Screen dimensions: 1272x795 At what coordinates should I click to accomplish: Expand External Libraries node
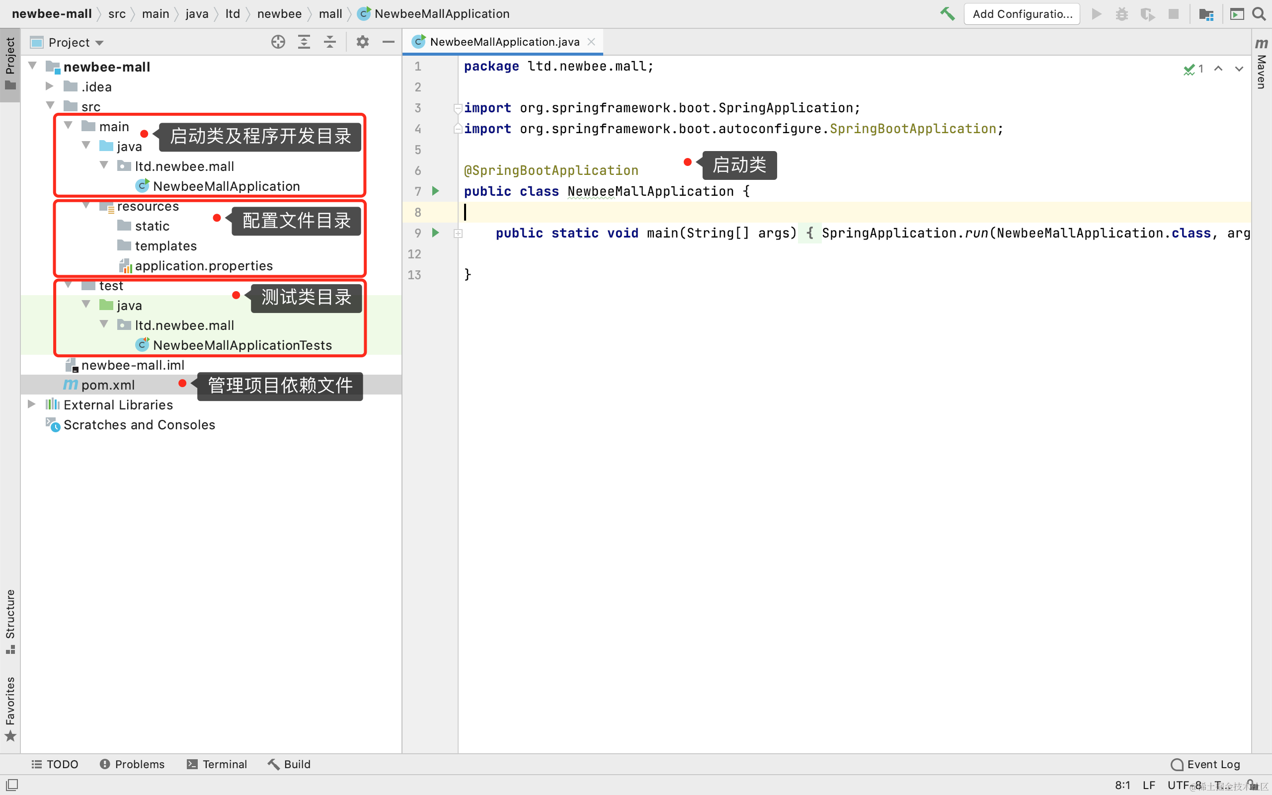tap(31, 404)
